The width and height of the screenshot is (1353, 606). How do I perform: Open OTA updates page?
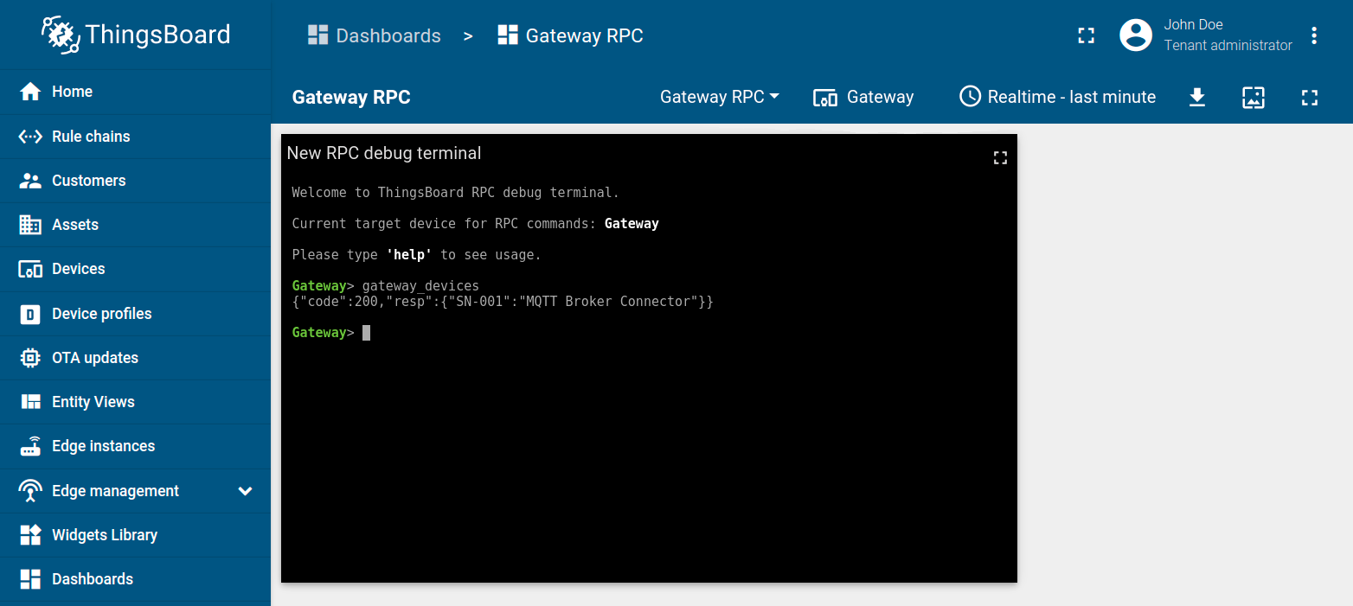coord(135,358)
